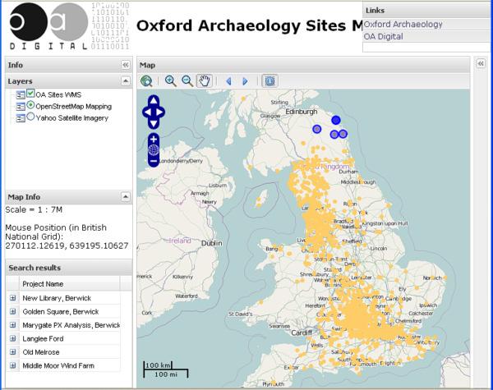493x390 pixels.
Task: Expand the Middle Moor Wind Farm row
Action: (x=12, y=365)
